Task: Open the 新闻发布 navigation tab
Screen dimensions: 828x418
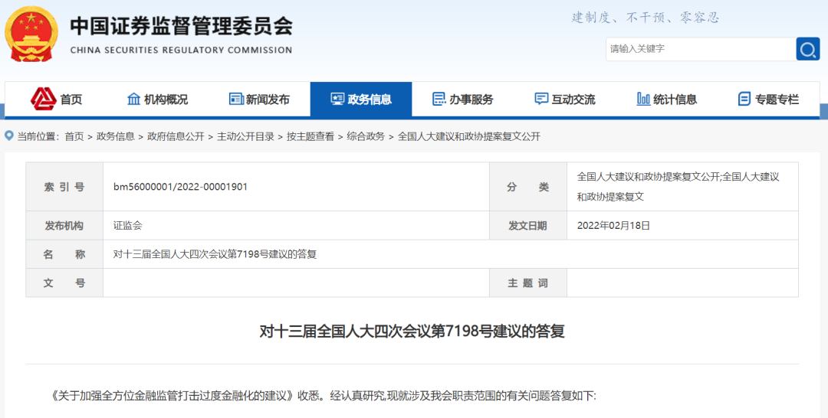Action: [259, 99]
